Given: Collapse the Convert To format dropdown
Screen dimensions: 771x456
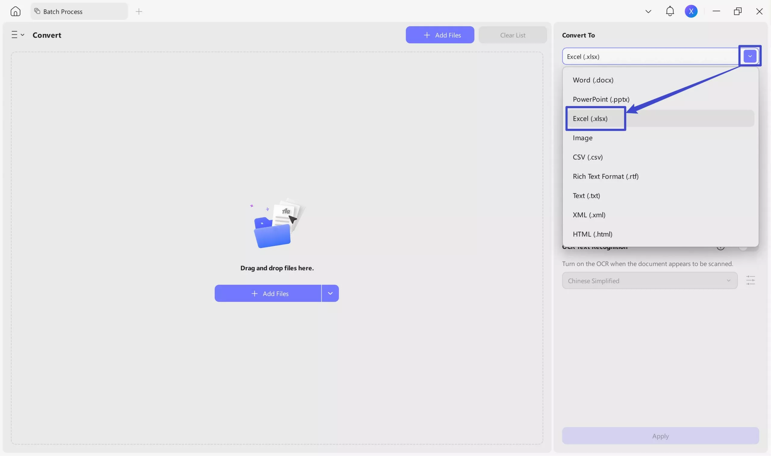Looking at the screenshot, I should 750,56.
